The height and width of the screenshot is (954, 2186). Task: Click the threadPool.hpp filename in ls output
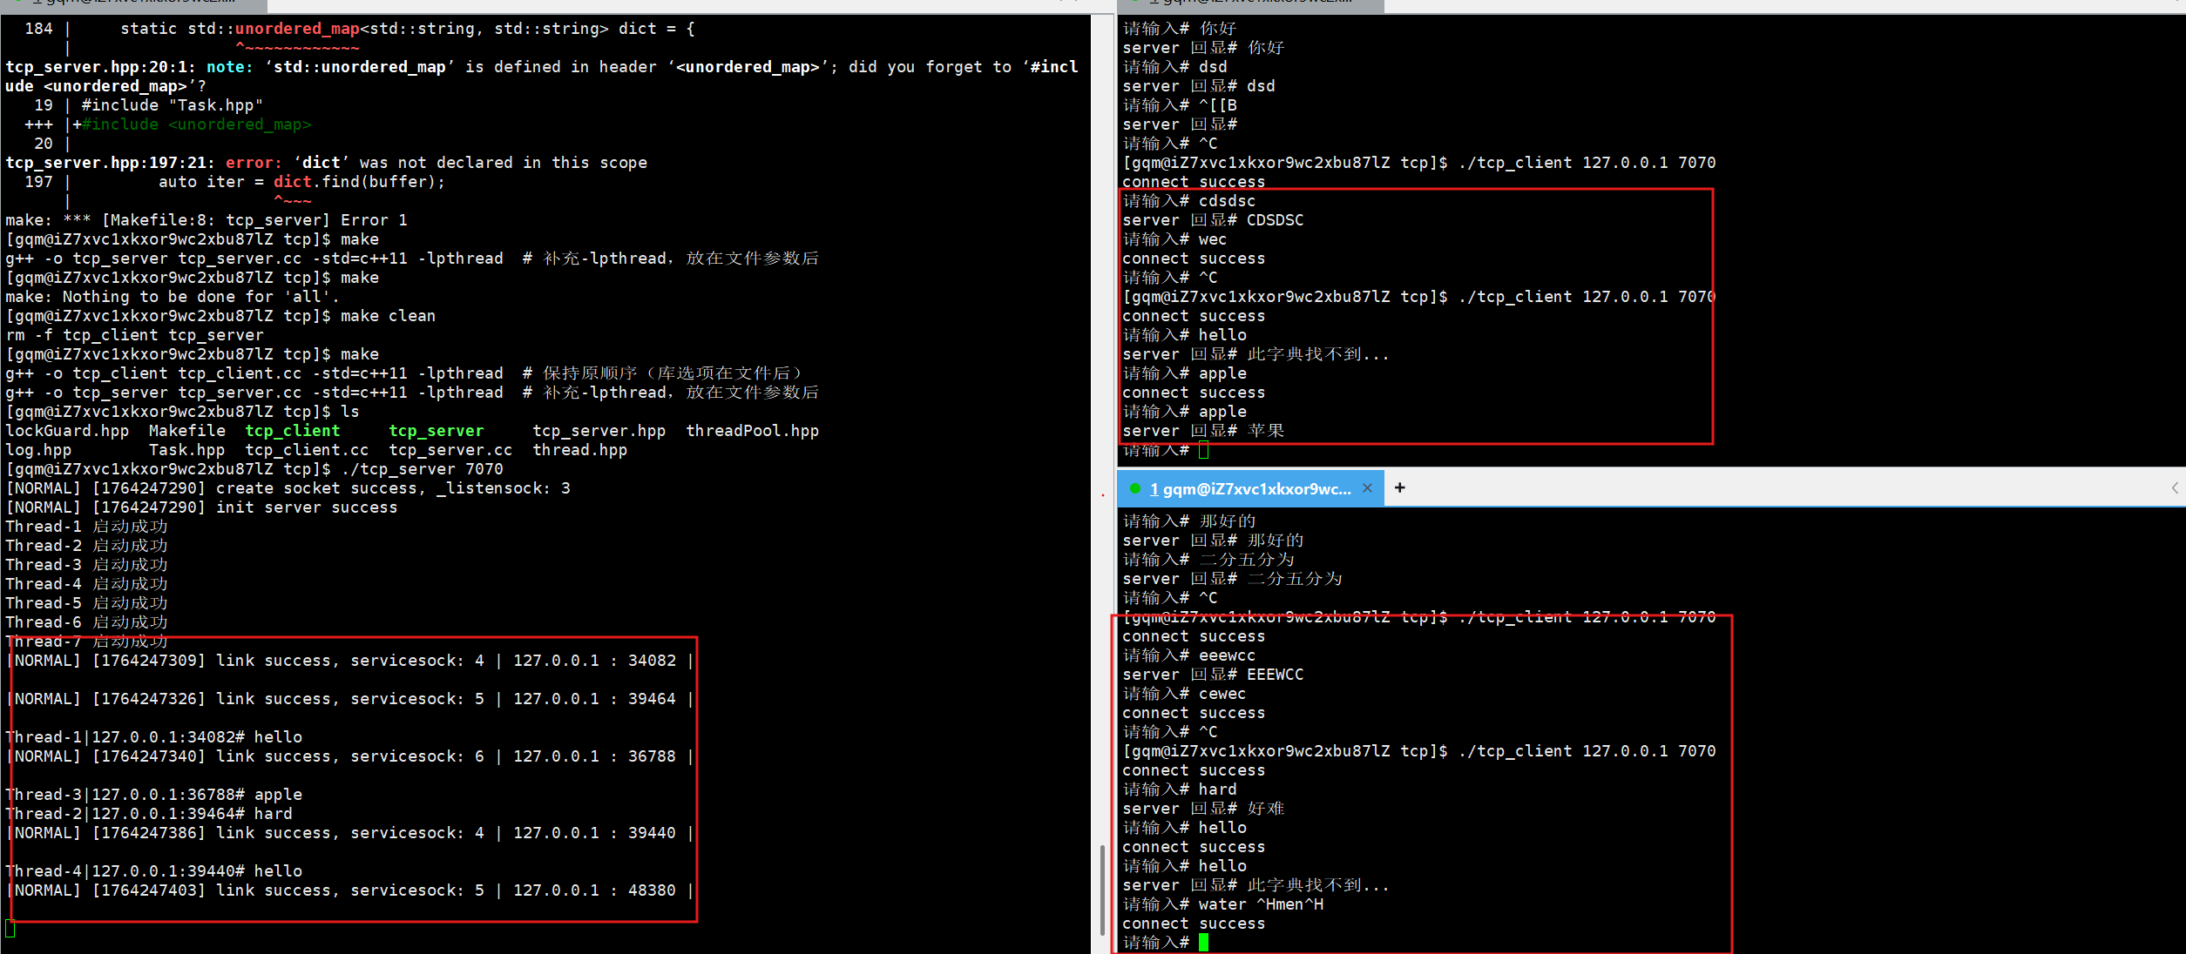pos(752,431)
